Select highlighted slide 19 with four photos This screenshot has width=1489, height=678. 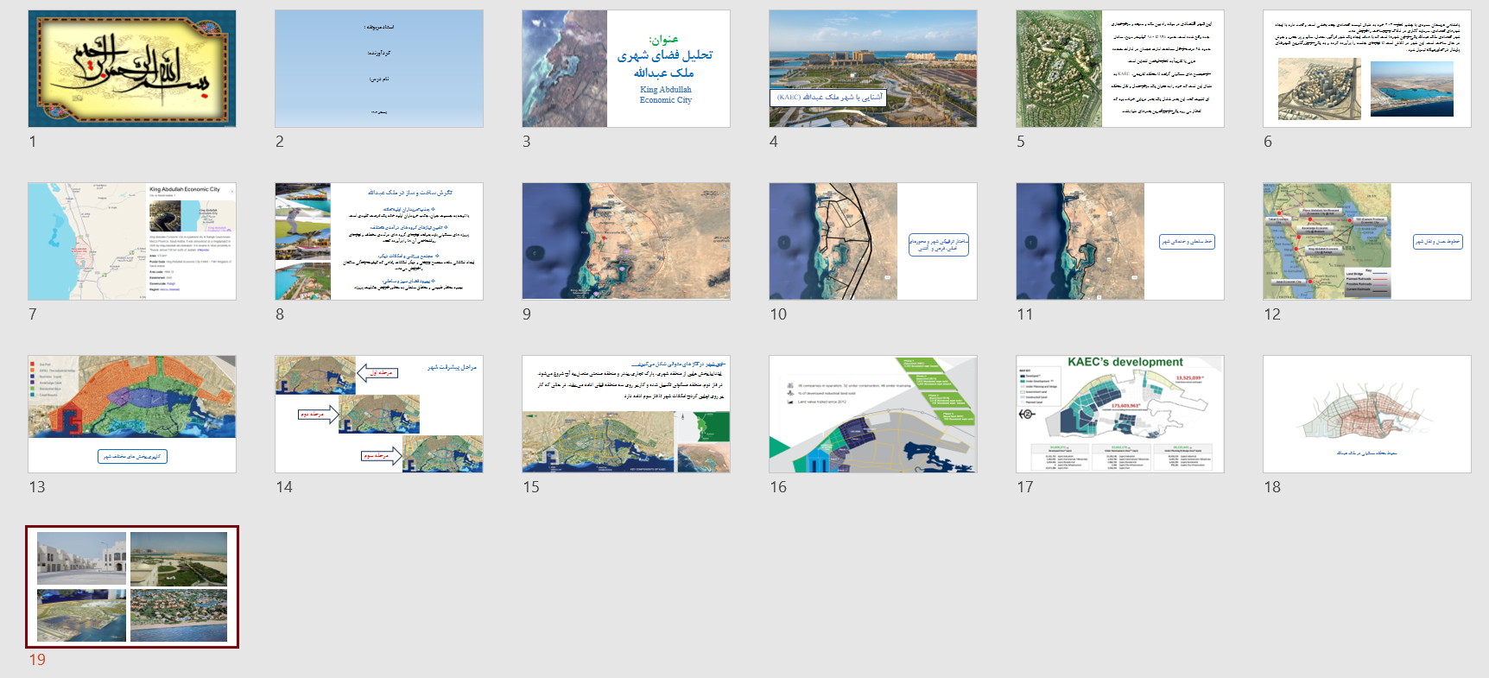(132, 587)
